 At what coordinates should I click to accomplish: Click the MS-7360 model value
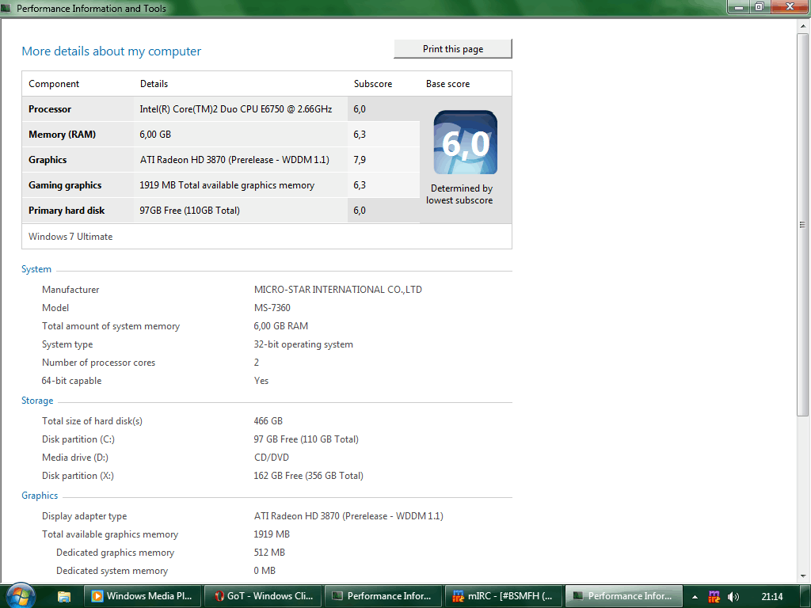(x=272, y=308)
